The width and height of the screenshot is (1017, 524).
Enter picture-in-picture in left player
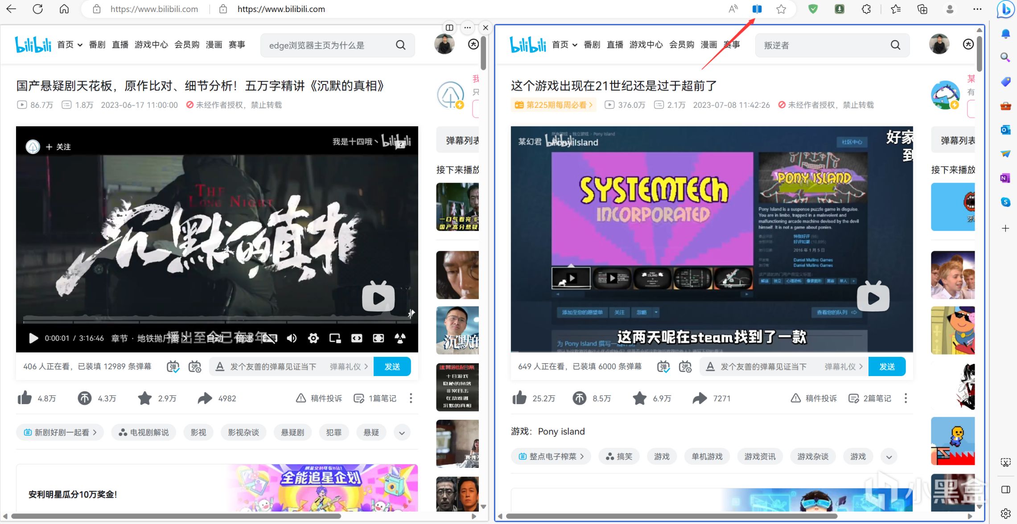(335, 338)
